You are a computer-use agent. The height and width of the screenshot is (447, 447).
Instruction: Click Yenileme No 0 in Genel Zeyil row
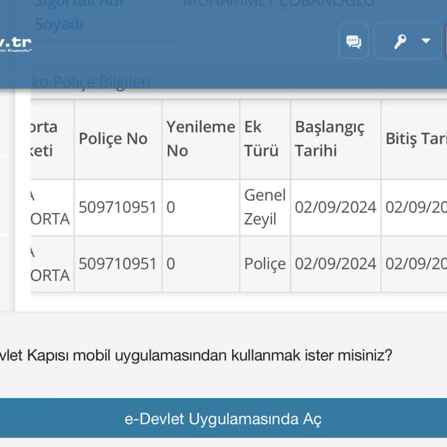click(x=171, y=207)
